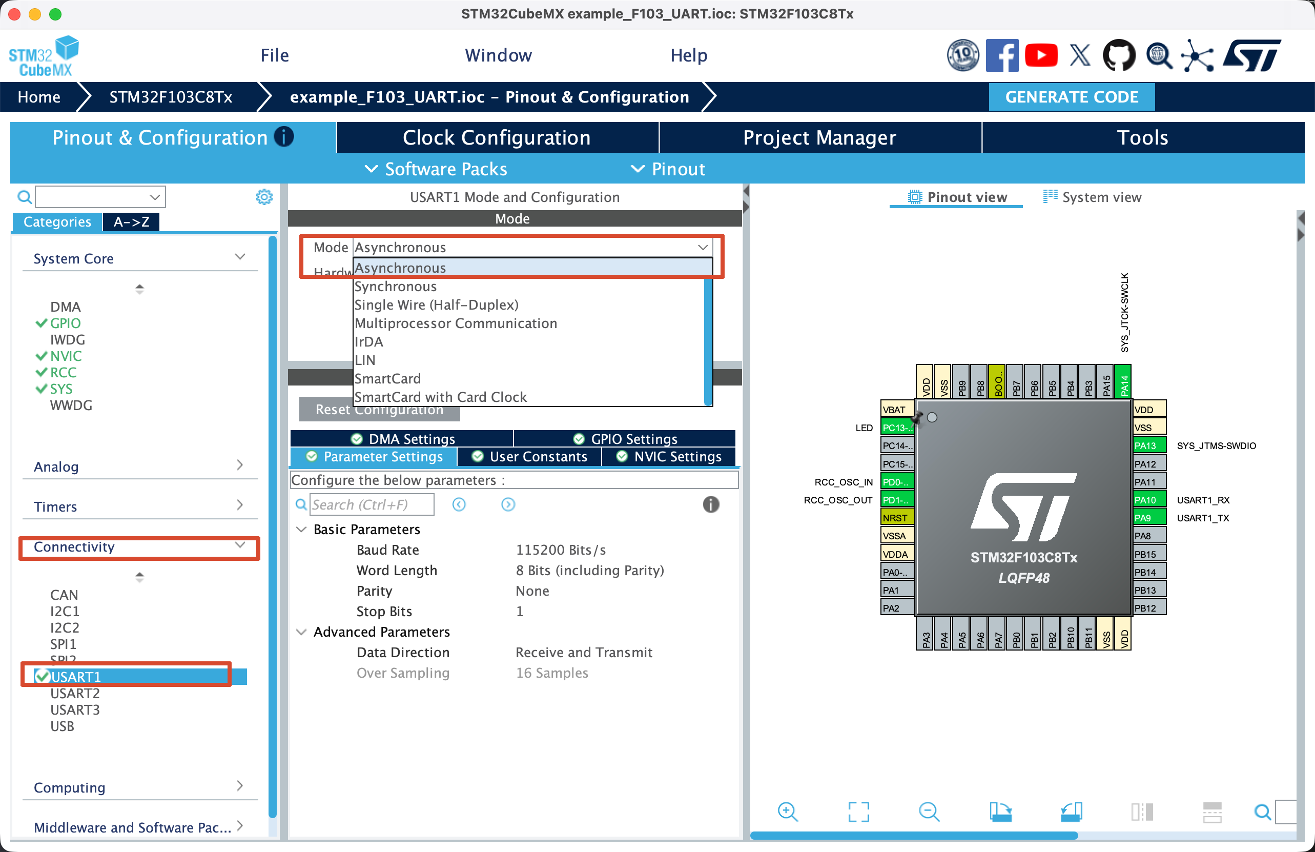Zoom out on the chip pinout
This screenshot has height=852, width=1315.
(929, 812)
